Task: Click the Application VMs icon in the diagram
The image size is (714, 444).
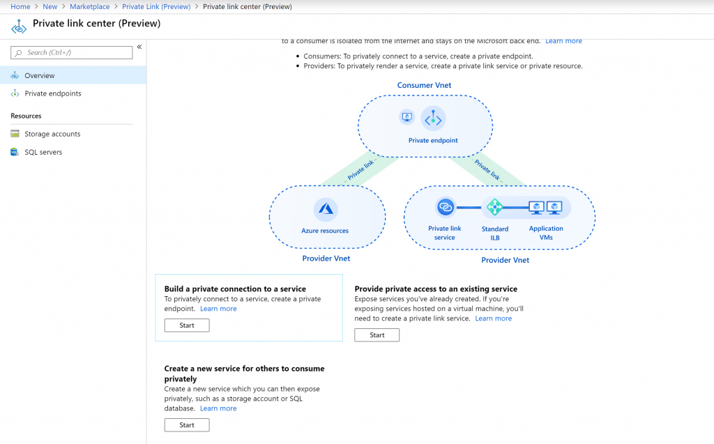Action: [x=545, y=207]
